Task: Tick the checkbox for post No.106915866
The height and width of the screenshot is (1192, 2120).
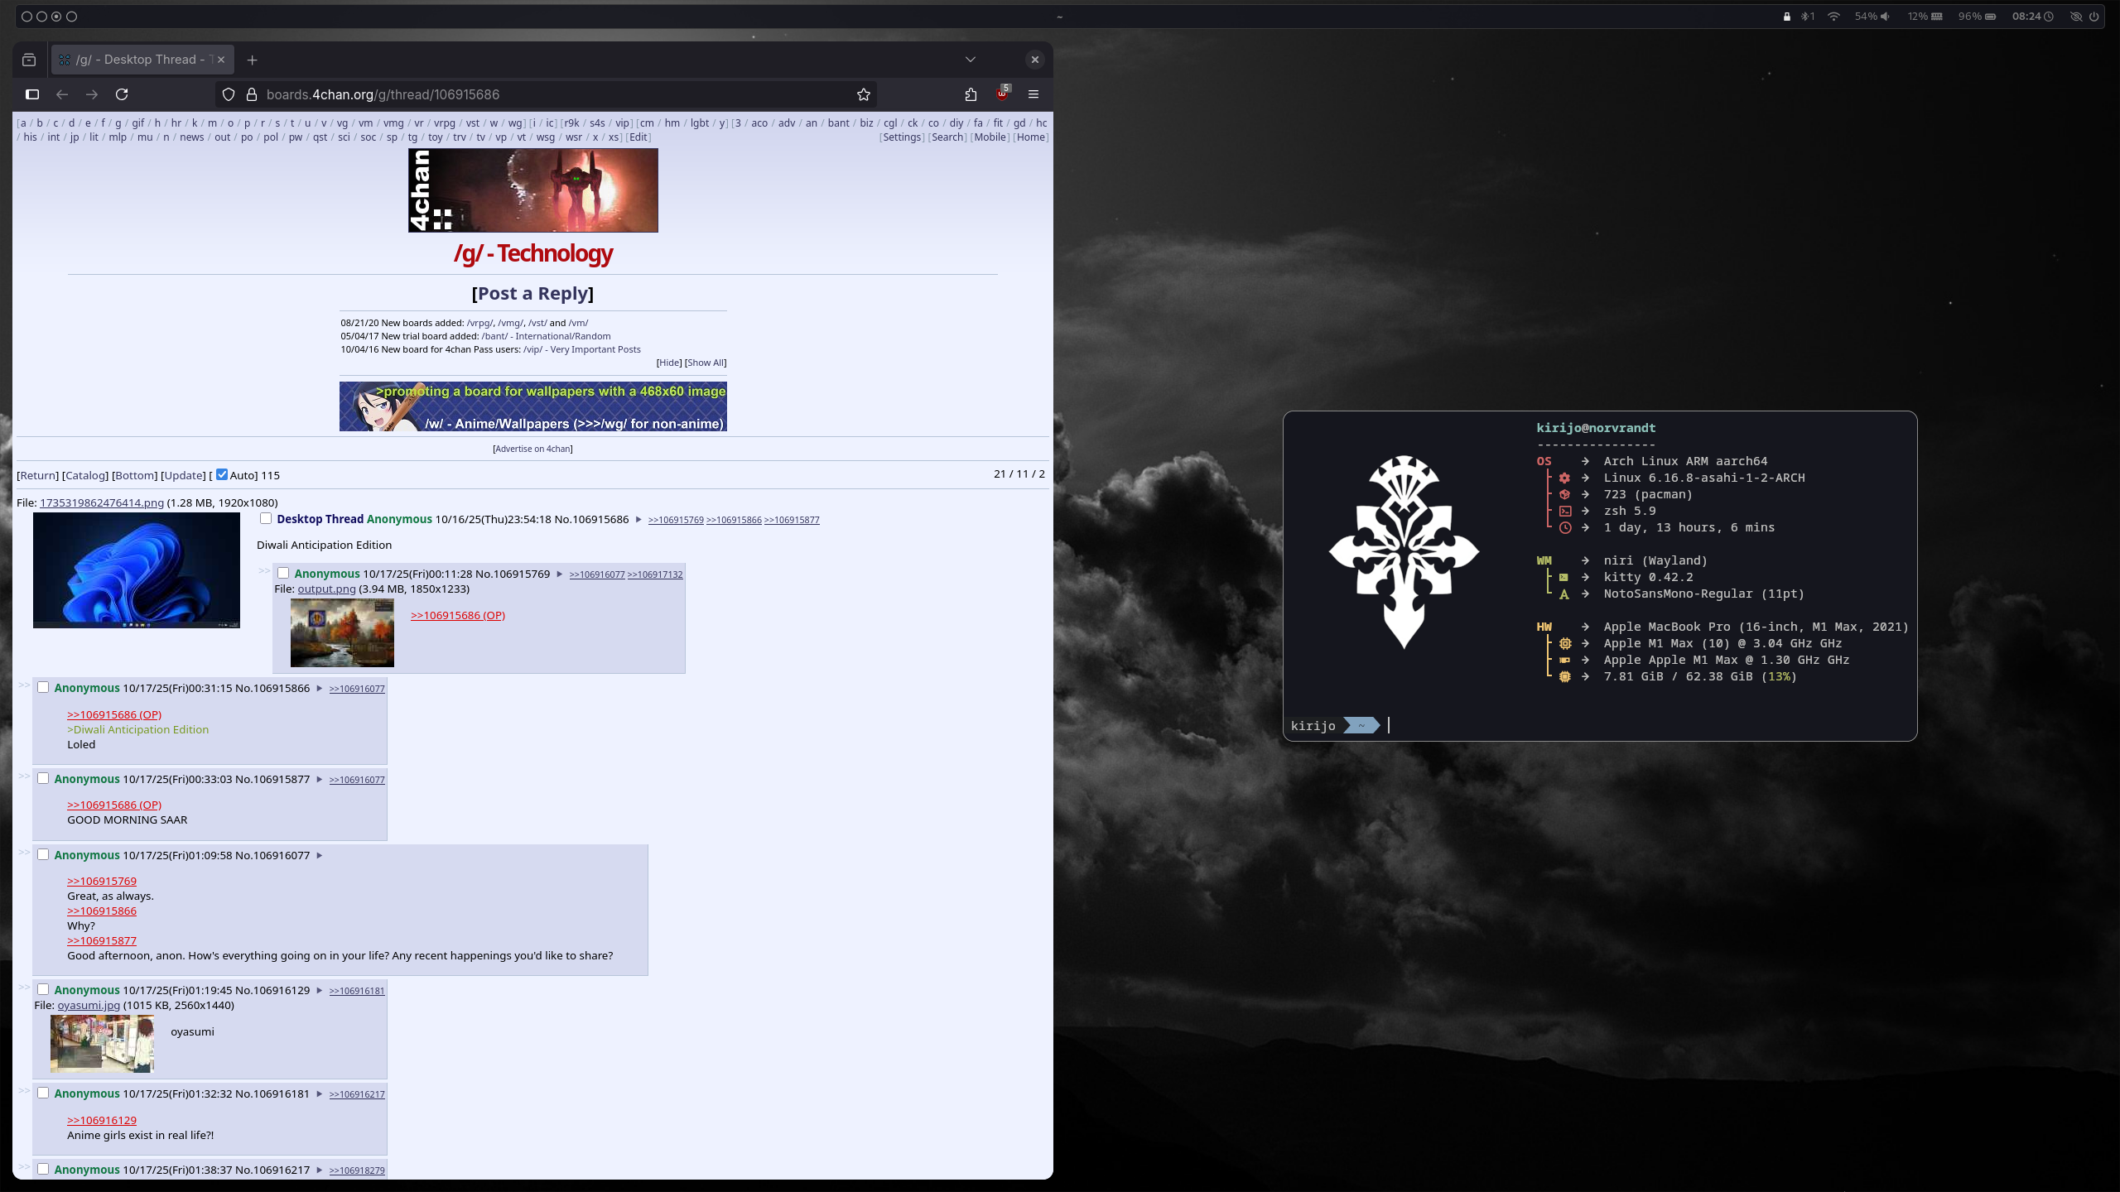Action: [43, 687]
